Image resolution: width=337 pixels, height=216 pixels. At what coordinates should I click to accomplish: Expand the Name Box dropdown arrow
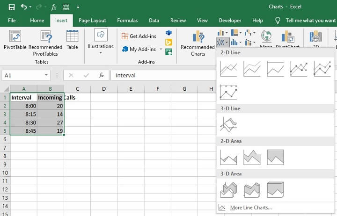[x=46, y=75]
